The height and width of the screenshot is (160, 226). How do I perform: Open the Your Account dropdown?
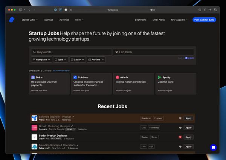point(179,20)
